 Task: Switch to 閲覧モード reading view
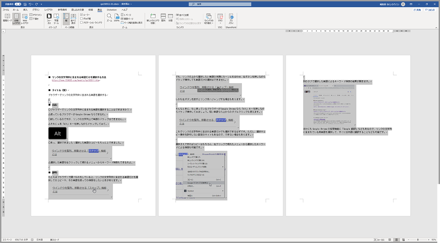pos(7,19)
